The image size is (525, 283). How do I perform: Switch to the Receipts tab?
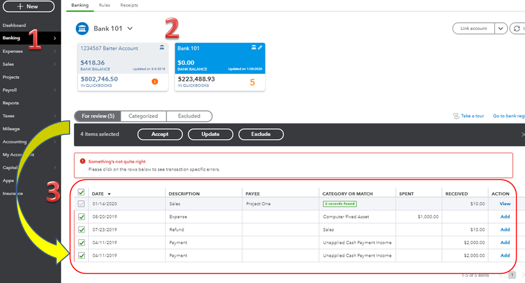pos(129,5)
